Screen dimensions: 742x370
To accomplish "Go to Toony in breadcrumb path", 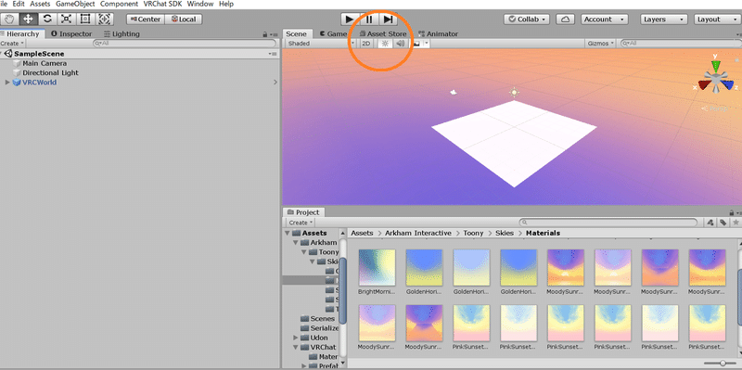I will (473, 234).
